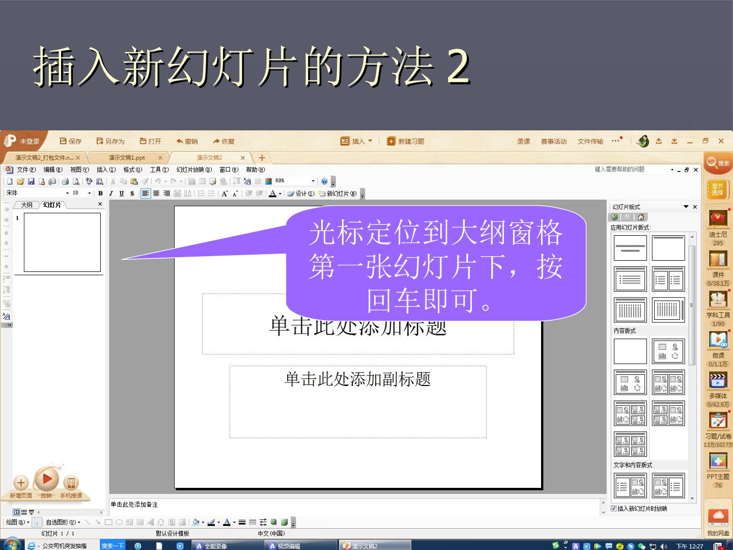Open the 多媒体 sidebar icon
The image size is (733, 550).
click(x=718, y=380)
